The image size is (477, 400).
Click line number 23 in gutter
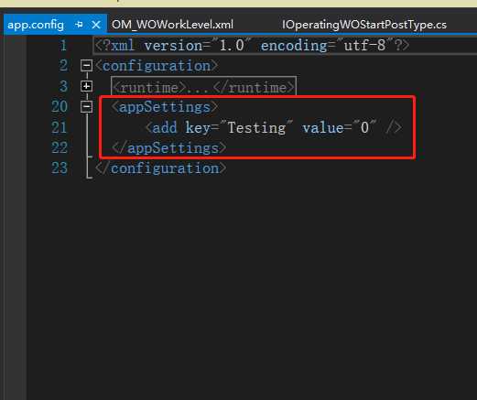tap(60, 168)
